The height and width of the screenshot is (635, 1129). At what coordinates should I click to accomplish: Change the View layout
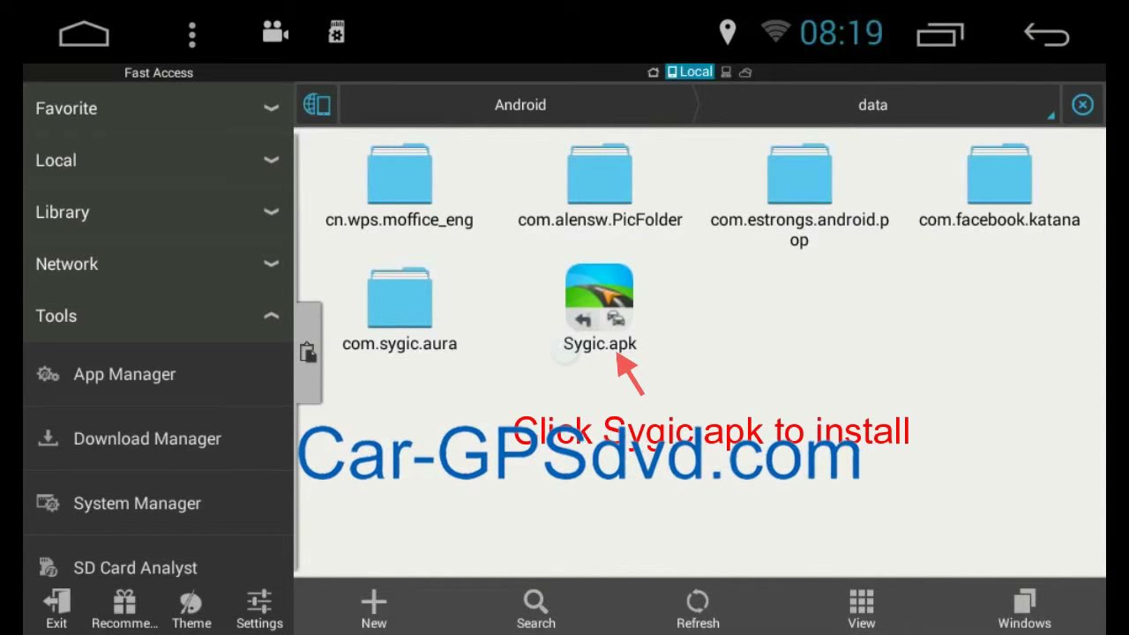[x=862, y=609]
